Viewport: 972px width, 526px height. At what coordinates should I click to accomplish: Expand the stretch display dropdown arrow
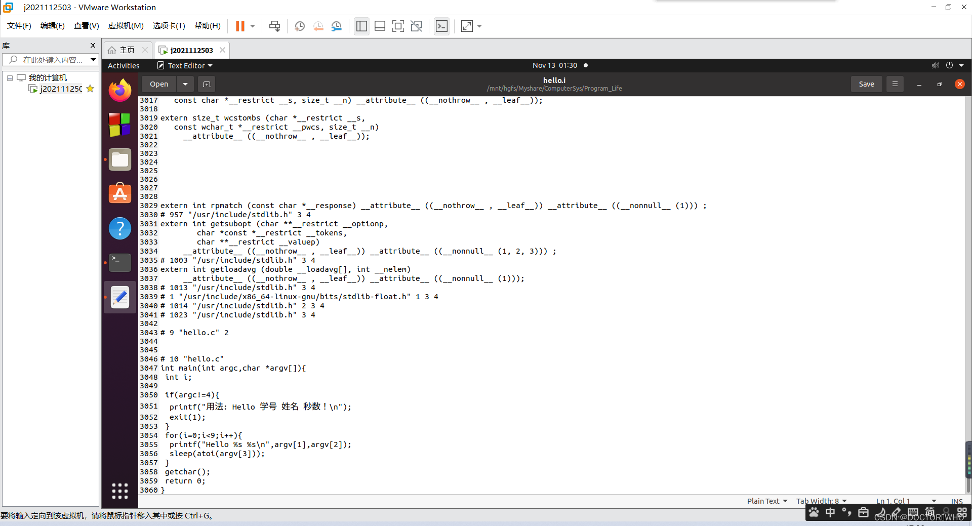tap(479, 26)
